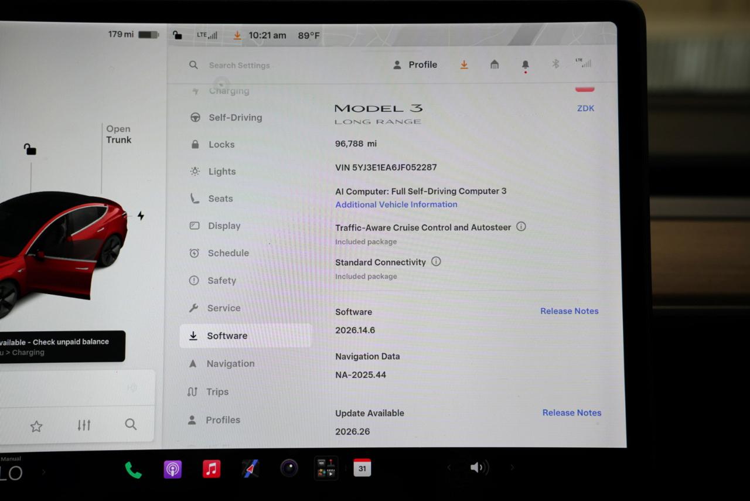This screenshot has height=501, width=750.
Task: Tap the LTE signal icon in settings header
Action: click(584, 63)
